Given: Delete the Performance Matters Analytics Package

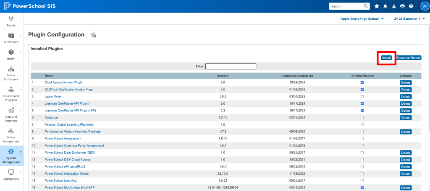Looking at the screenshot, I should pyautogui.click(x=406, y=132).
